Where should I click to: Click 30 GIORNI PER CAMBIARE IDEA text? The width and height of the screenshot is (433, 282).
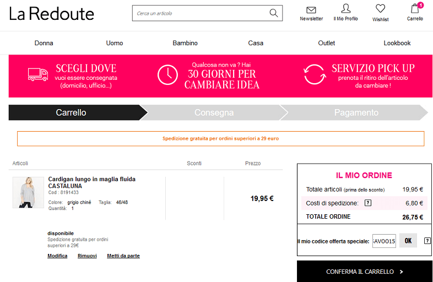click(x=222, y=79)
